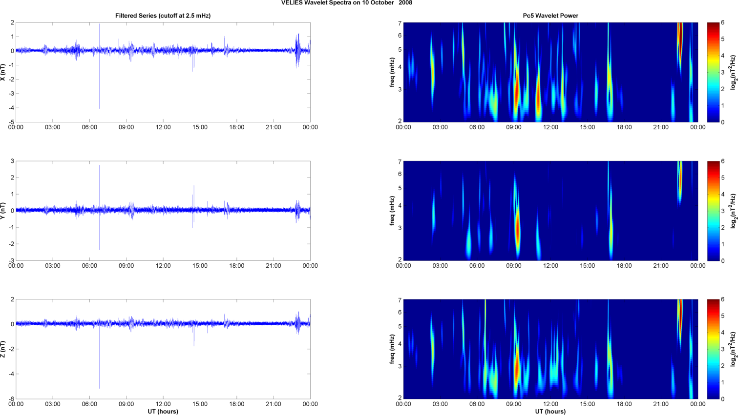
Task: Click the '3' top tick on Y series axis
Action: point(12,161)
